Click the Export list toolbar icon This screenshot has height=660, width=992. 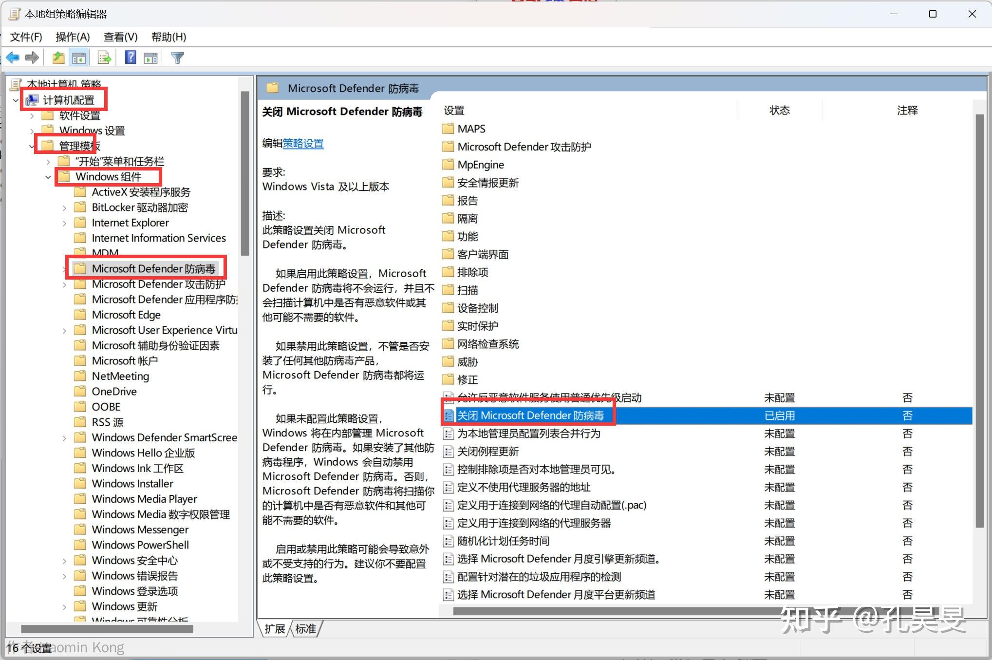104,58
